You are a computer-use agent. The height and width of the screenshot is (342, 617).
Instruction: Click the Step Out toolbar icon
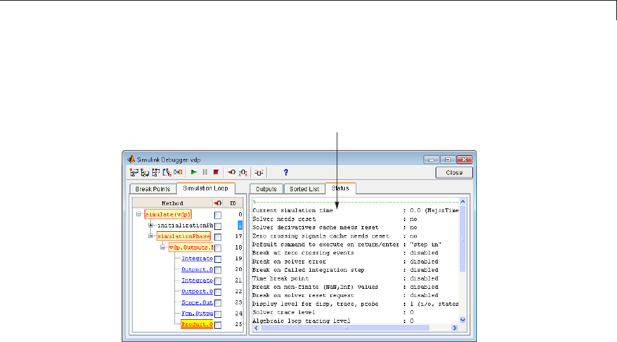[x=156, y=172]
